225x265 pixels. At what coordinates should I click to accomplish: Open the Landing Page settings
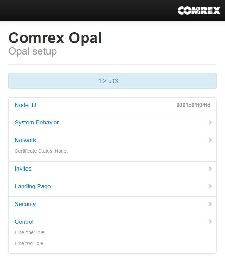tap(33, 186)
